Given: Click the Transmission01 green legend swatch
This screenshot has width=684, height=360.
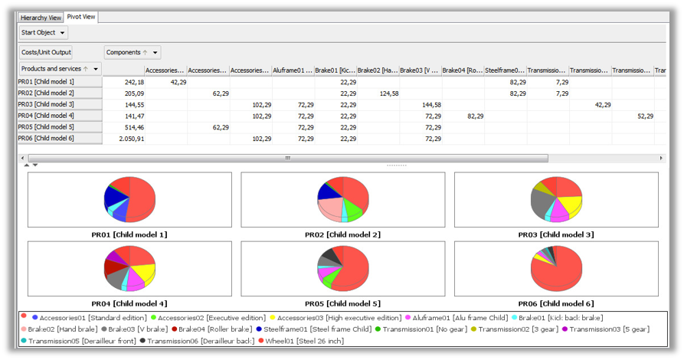Looking at the screenshot, I should coord(378,329).
